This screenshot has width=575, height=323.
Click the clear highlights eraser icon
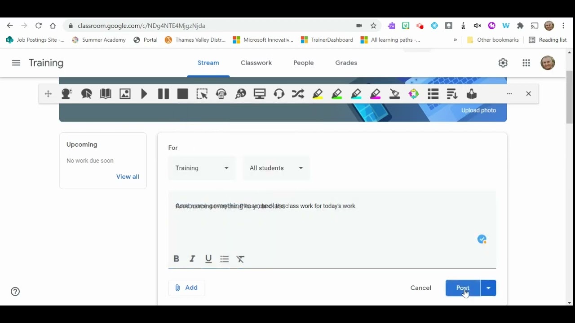click(x=394, y=94)
